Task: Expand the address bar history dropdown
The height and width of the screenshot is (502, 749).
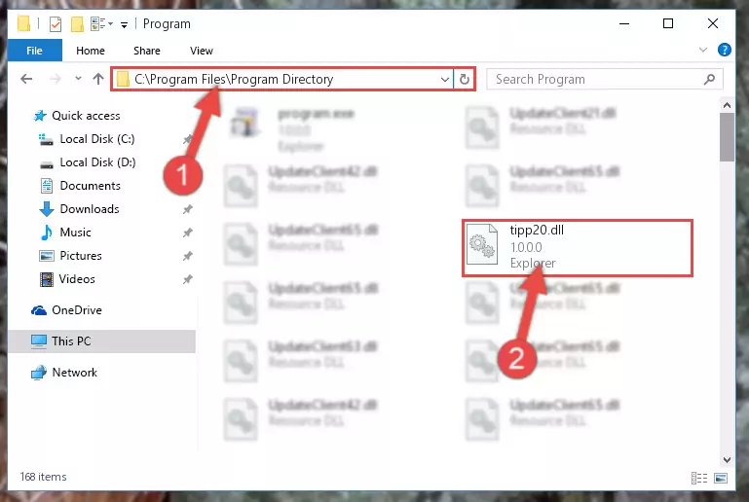Action: point(445,79)
